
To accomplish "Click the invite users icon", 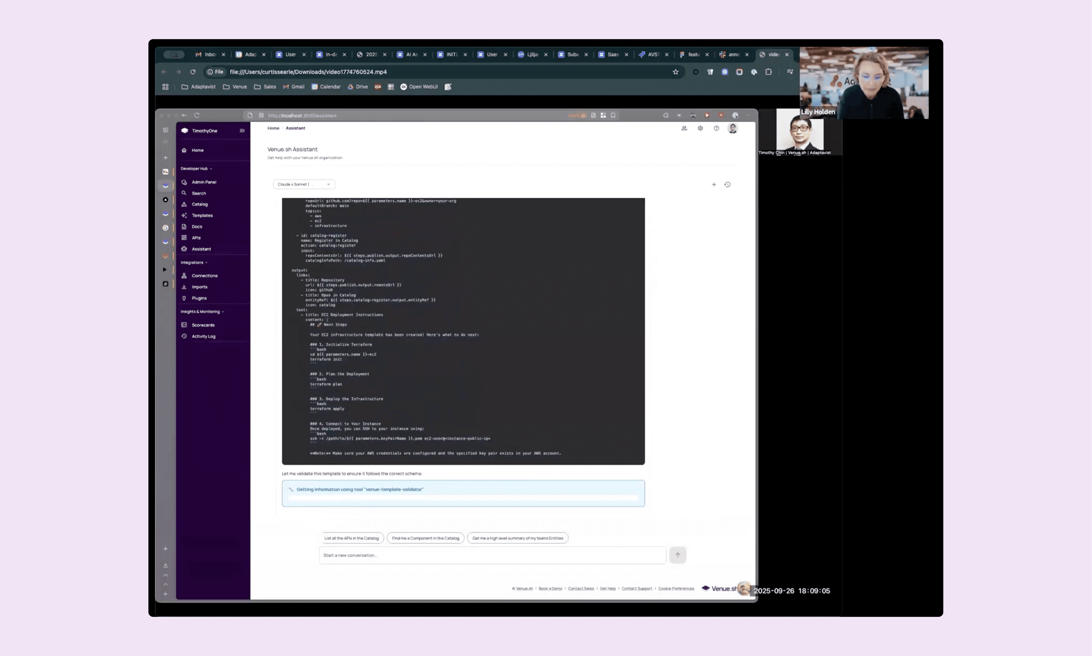I will click(x=684, y=128).
